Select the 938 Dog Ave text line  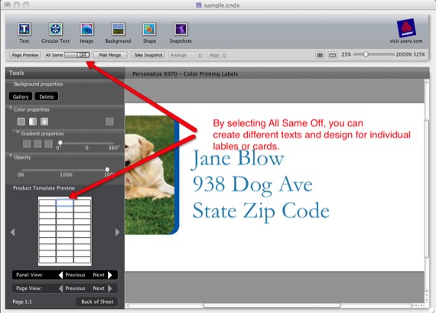252,185
